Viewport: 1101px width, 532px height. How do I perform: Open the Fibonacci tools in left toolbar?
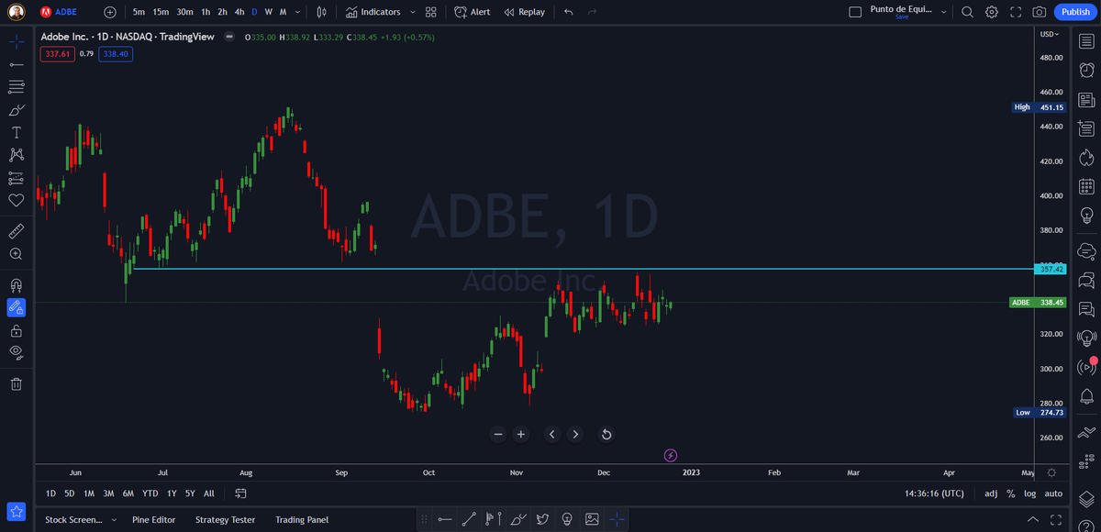pos(17,87)
